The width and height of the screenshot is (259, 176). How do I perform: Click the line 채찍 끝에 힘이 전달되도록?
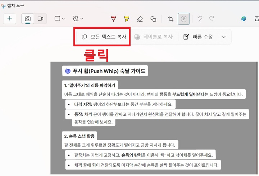(x=146, y=165)
